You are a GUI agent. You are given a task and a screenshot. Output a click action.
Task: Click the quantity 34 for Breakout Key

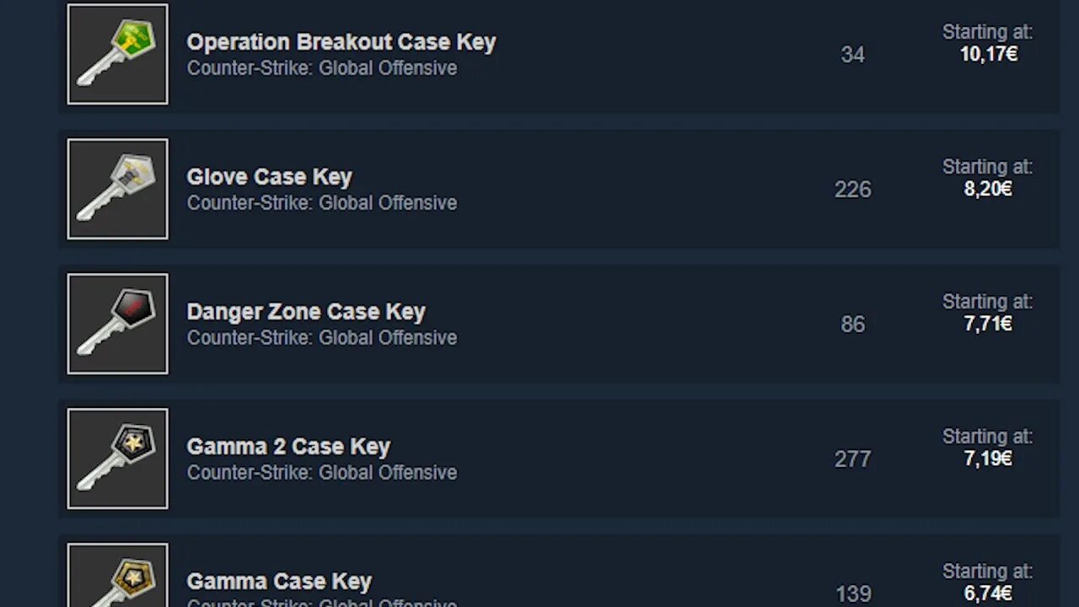(x=852, y=55)
